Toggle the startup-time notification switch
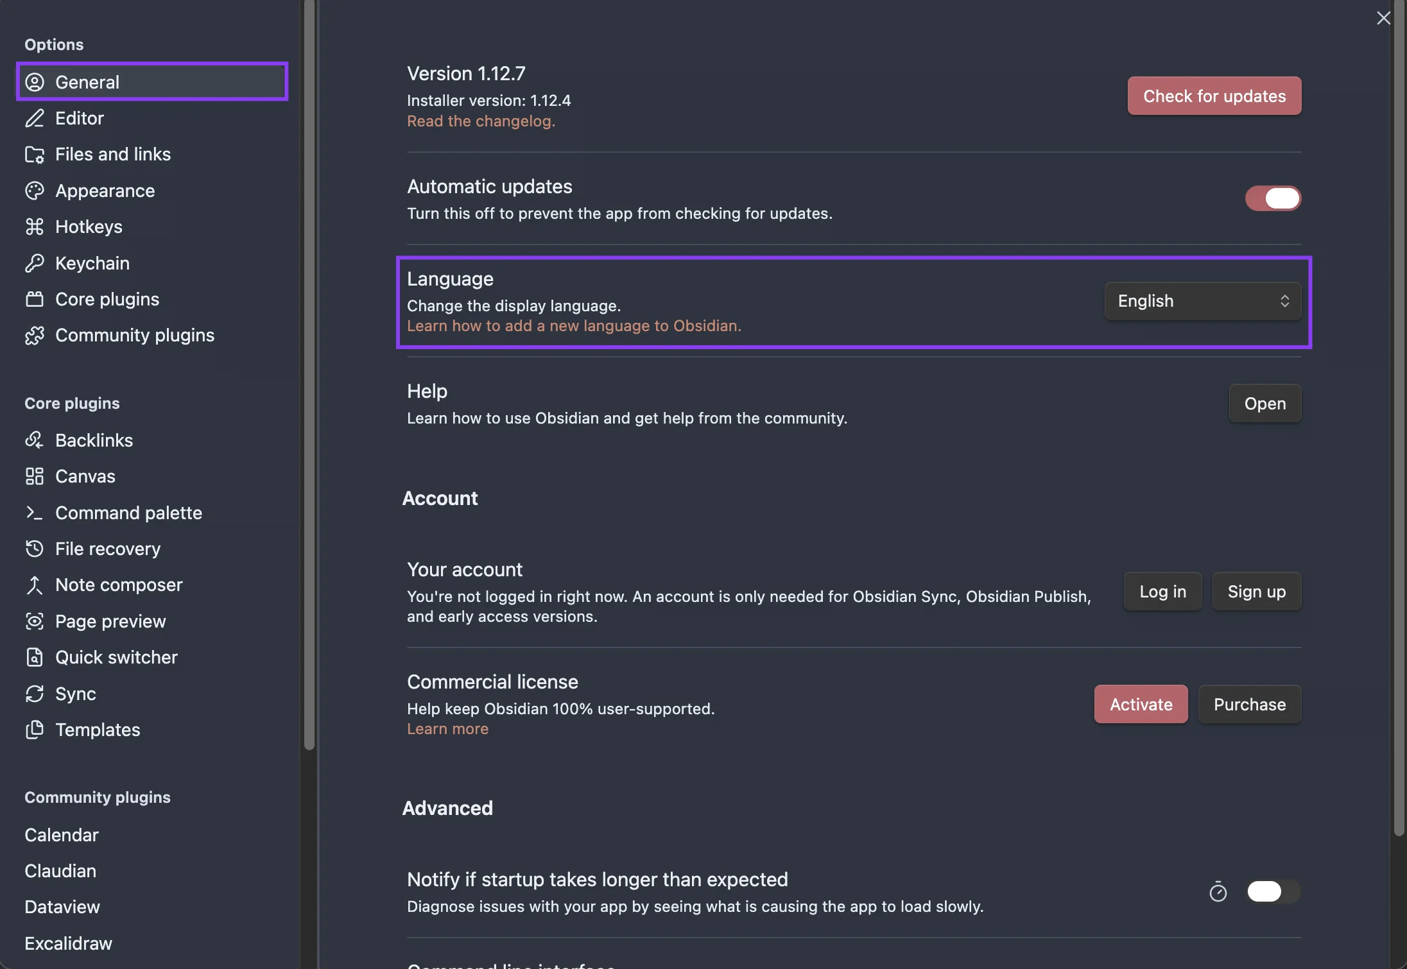 [1273, 891]
